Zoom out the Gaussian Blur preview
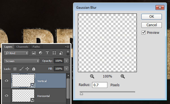 [92, 76]
